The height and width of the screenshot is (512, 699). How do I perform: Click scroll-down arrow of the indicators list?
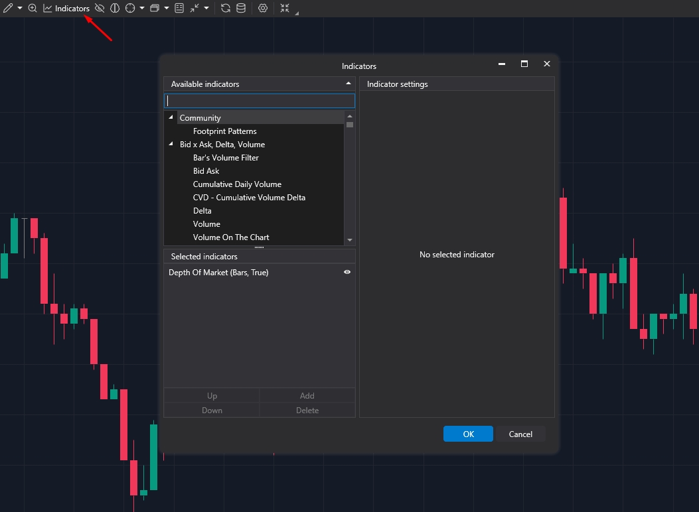tap(350, 240)
